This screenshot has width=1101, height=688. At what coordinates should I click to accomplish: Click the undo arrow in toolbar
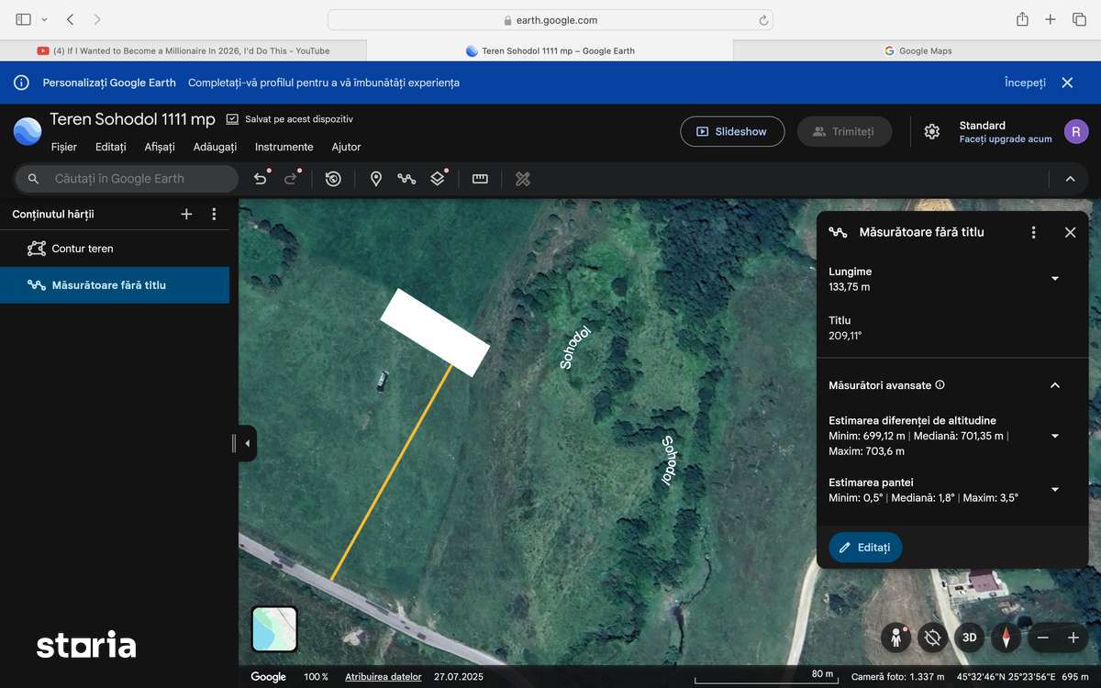click(x=261, y=179)
